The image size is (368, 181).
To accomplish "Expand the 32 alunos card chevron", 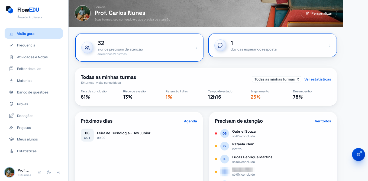I will pyautogui.click(x=197, y=48).
